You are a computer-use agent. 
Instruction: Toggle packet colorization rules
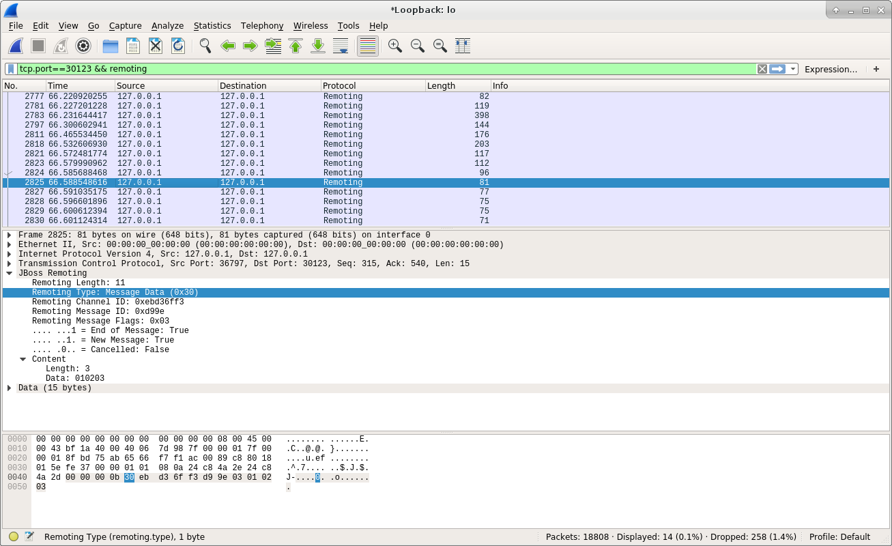click(x=368, y=46)
